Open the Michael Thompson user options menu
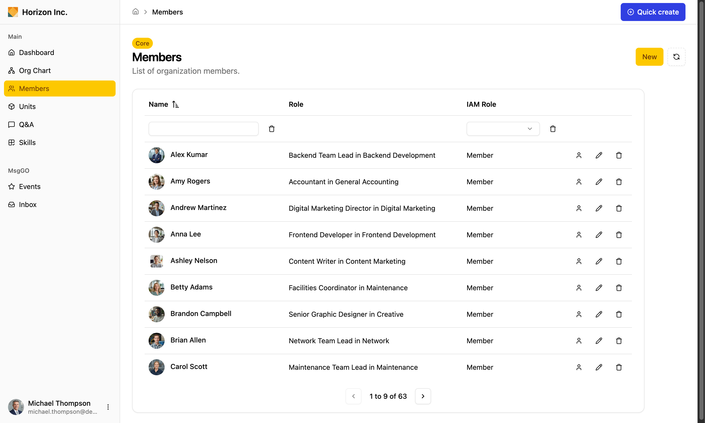705x423 pixels. point(108,407)
